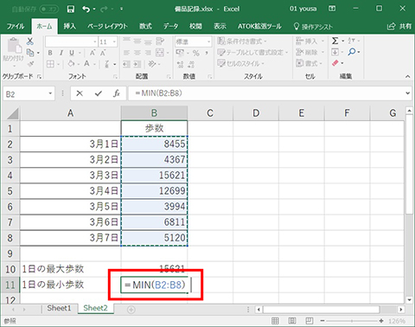
Task: Click the AutoSum sigma icon
Action: pos(335,41)
